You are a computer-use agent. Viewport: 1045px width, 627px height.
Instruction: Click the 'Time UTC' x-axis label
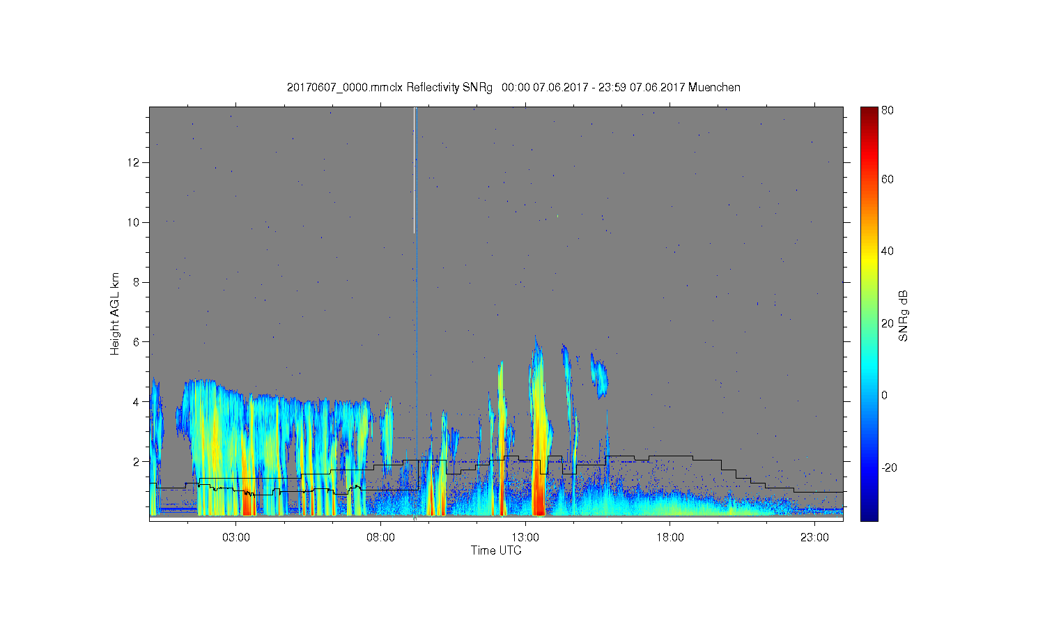496,550
